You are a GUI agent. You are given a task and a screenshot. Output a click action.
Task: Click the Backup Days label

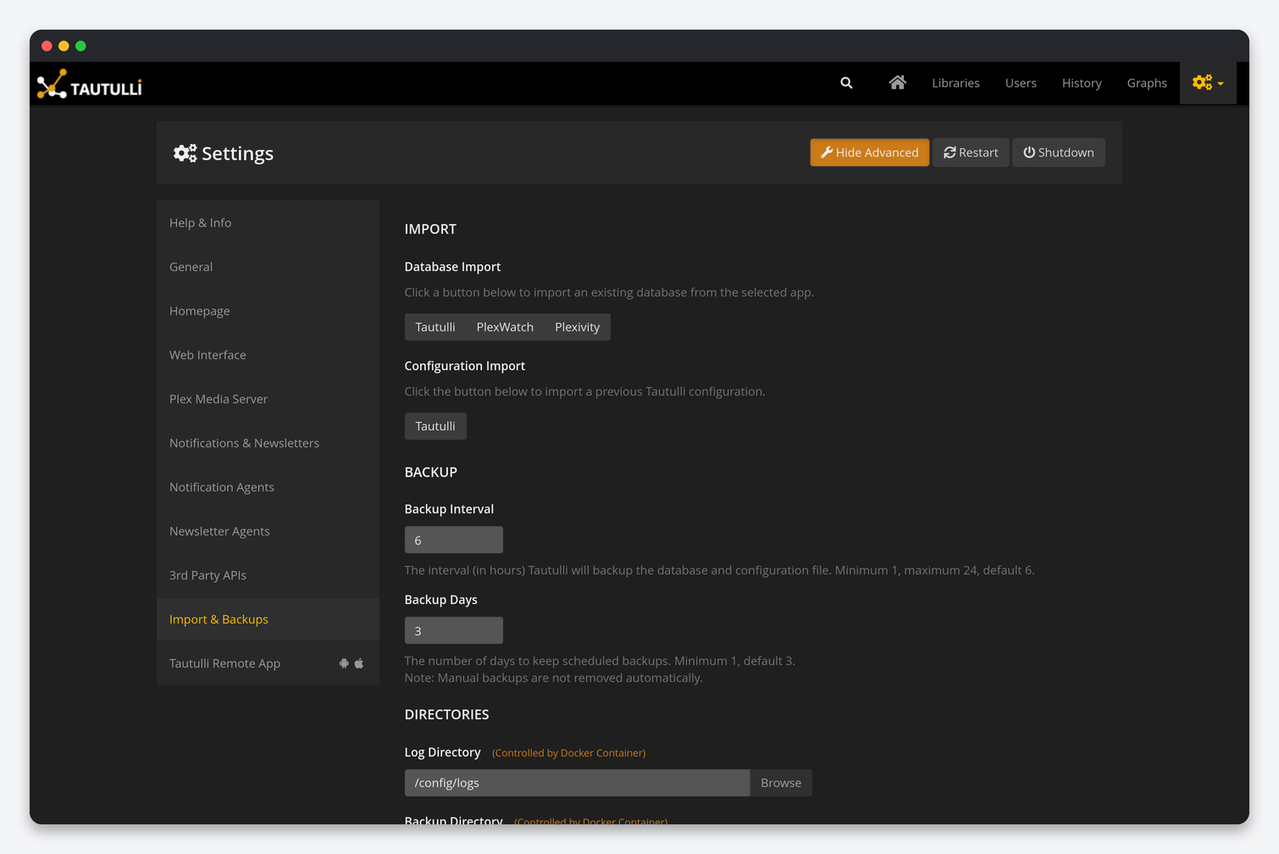[x=441, y=600]
